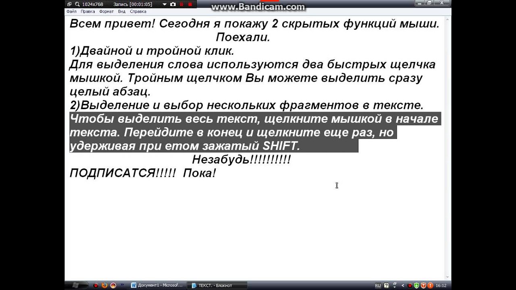Open the Формат menu
This screenshot has width=516, height=290.
[106, 12]
